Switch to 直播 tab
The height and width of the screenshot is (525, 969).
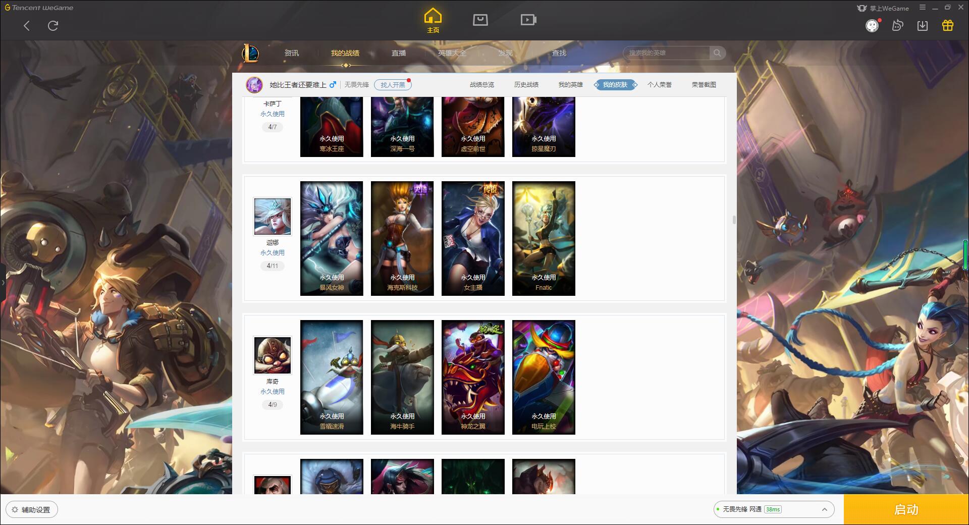pos(399,53)
